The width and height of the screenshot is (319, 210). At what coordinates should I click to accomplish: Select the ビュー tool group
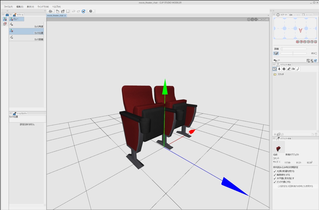coord(17,19)
